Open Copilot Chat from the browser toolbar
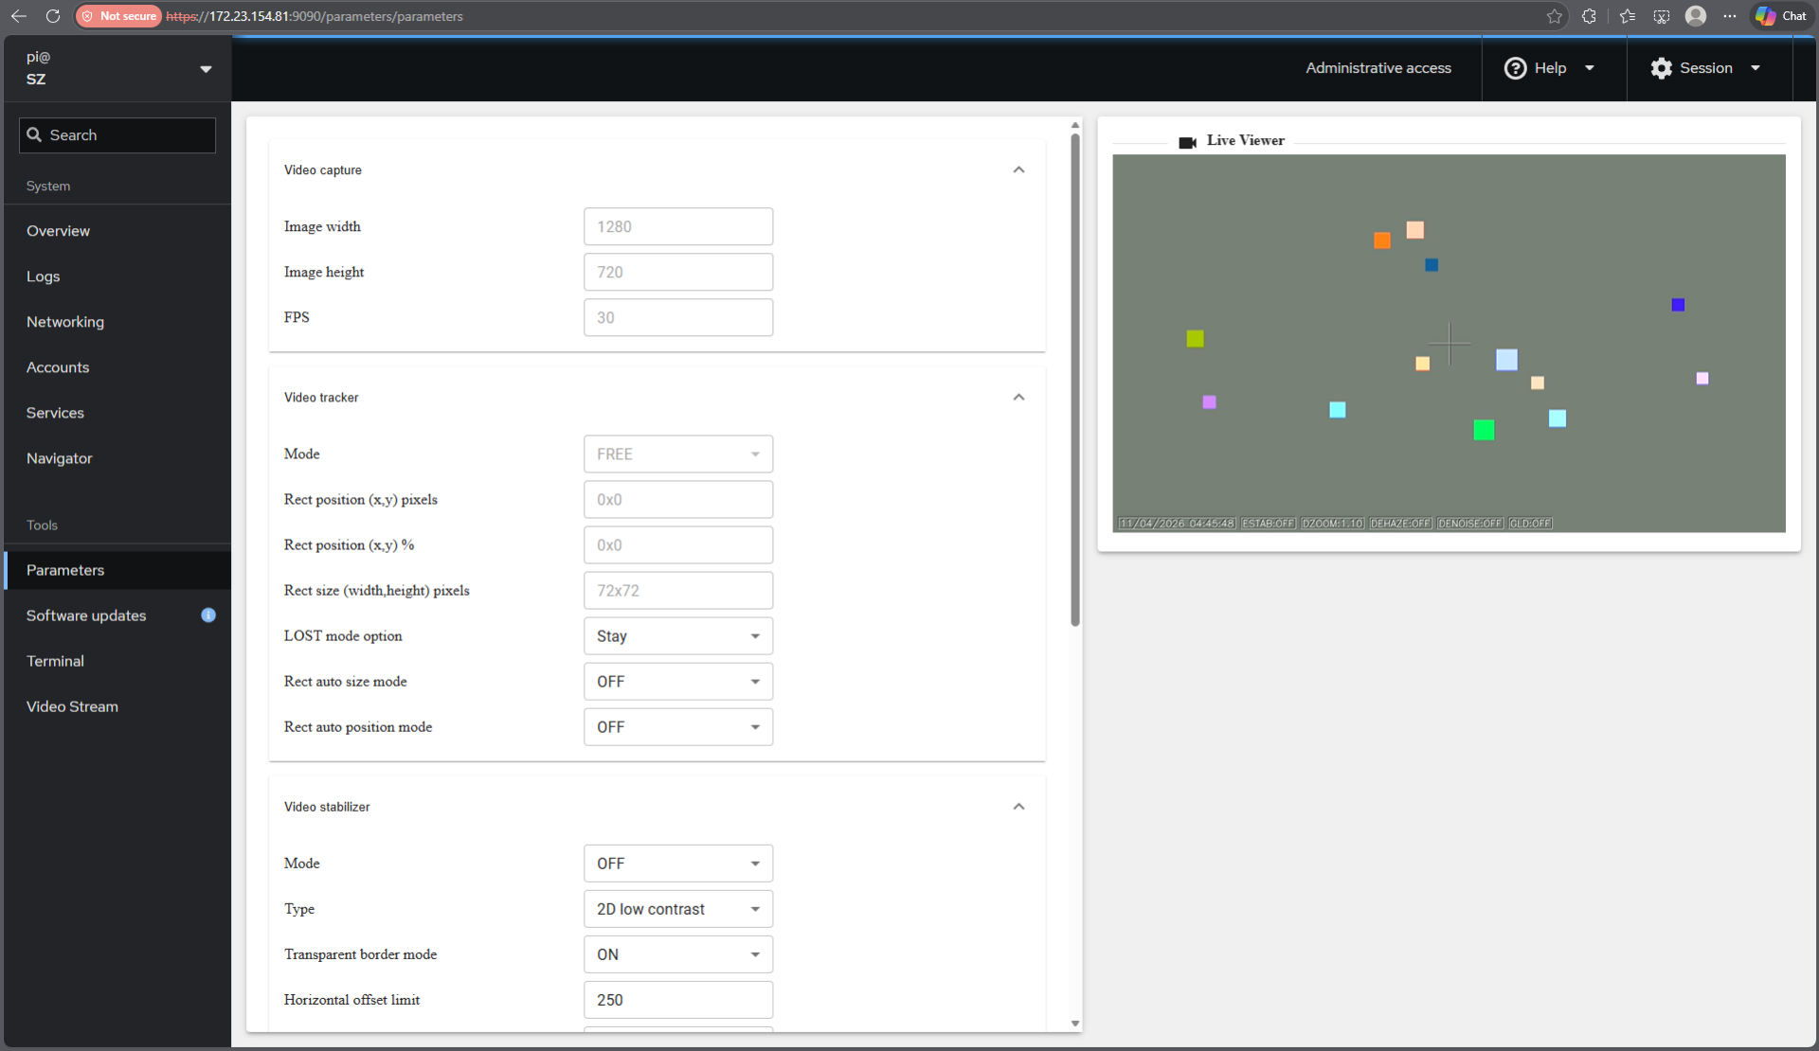The height and width of the screenshot is (1051, 1819). click(x=1779, y=16)
